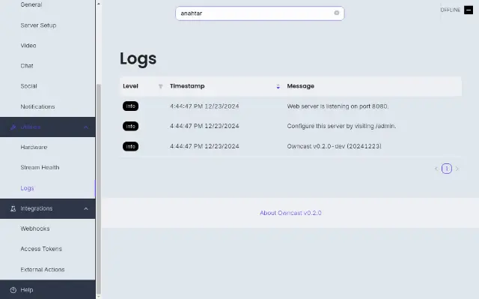Click the Level column header

130,86
